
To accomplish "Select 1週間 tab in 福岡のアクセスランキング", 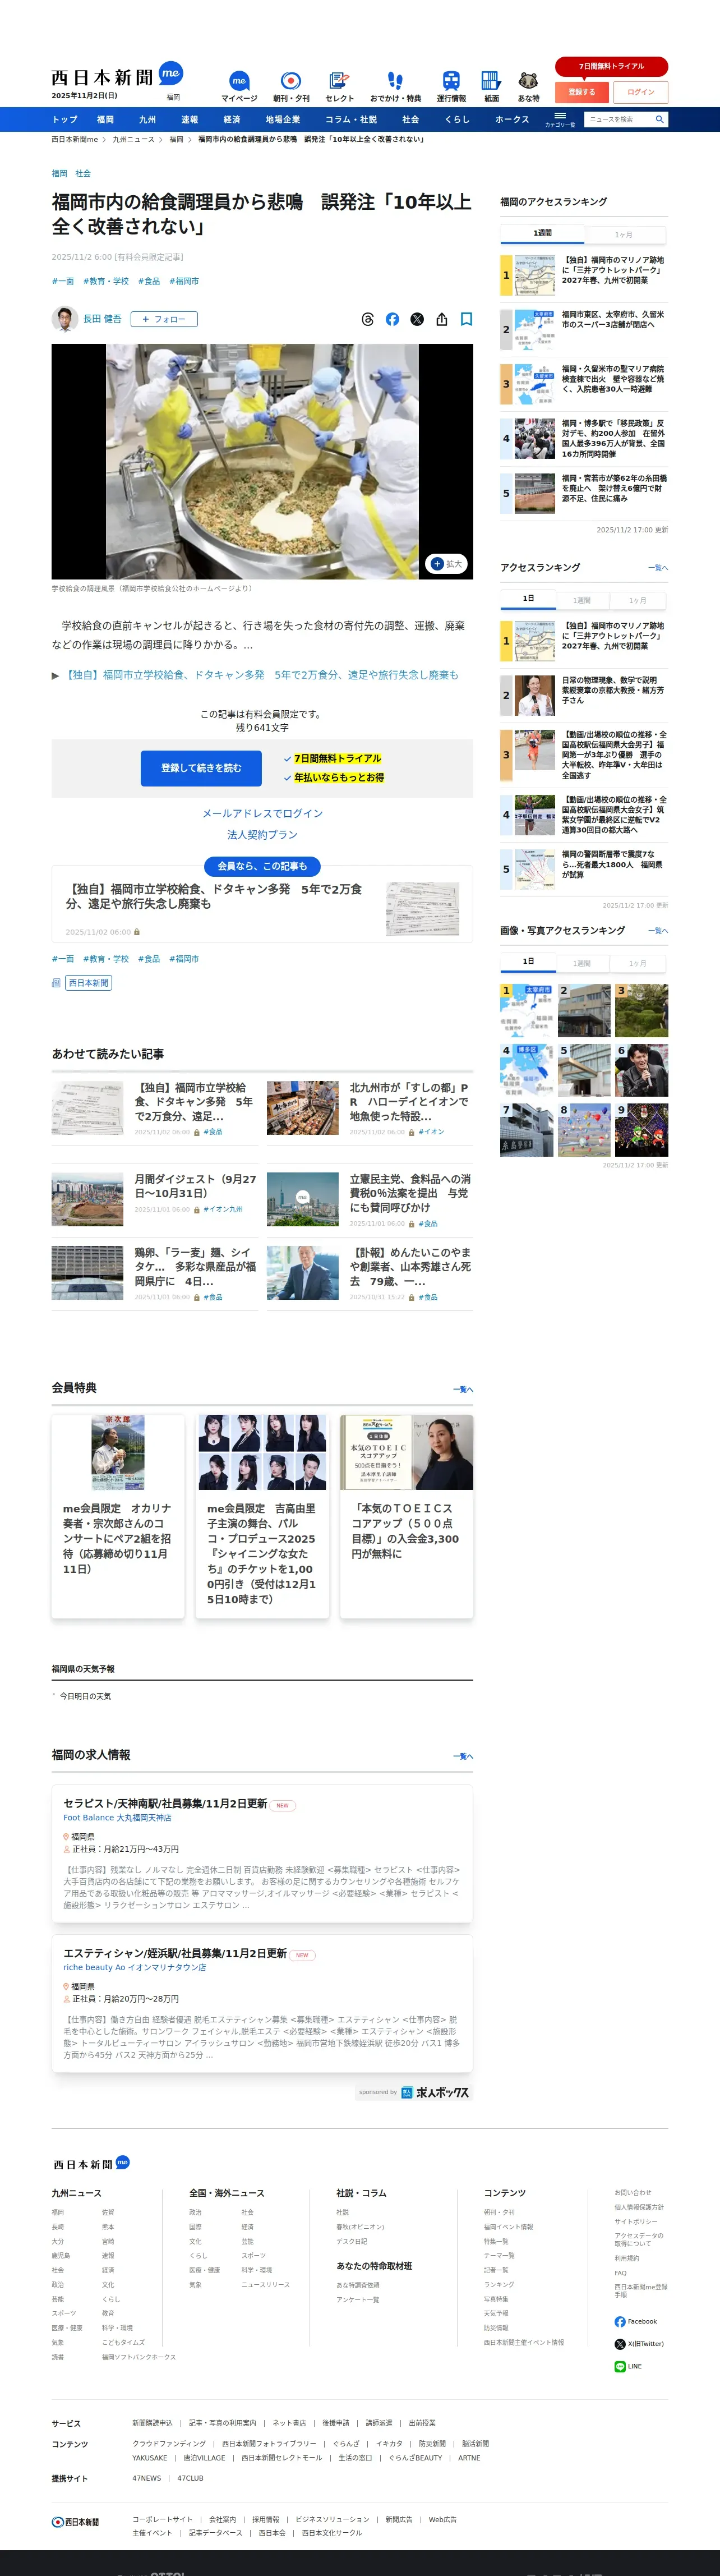I will click(542, 234).
